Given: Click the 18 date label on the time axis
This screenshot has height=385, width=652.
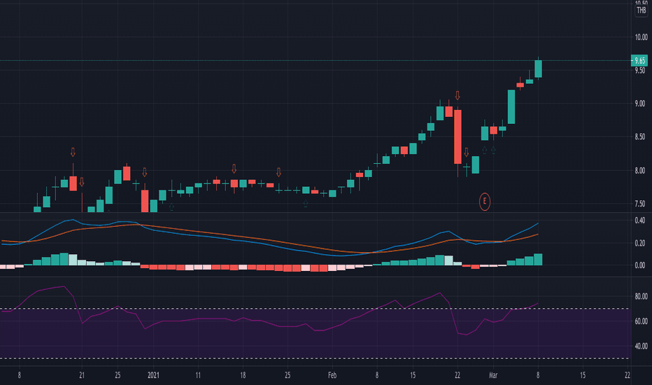Looking at the screenshot, I should [x=243, y=375].
